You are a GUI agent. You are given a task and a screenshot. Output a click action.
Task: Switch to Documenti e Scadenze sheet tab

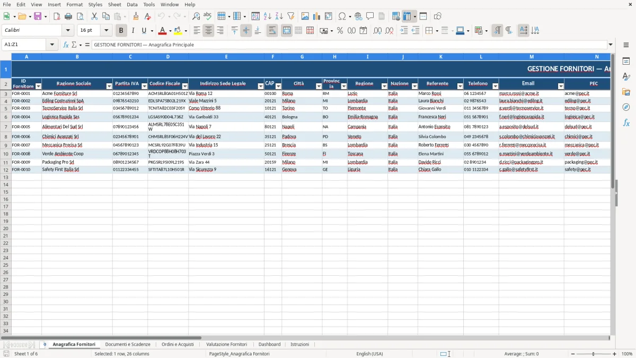tap(128, 344)
